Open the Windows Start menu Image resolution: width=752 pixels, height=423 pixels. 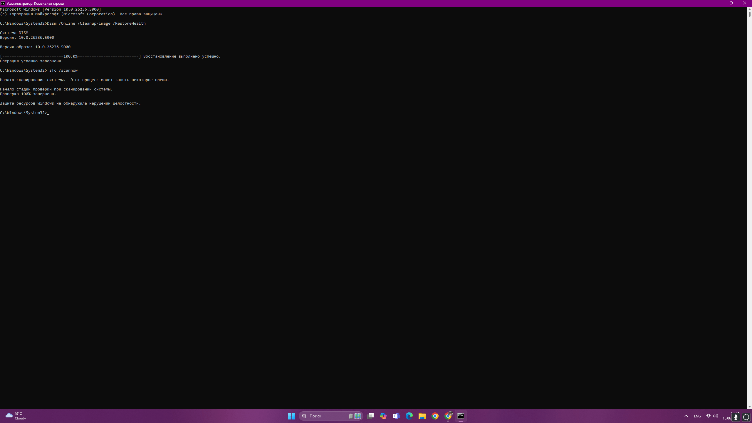(291, 416)
